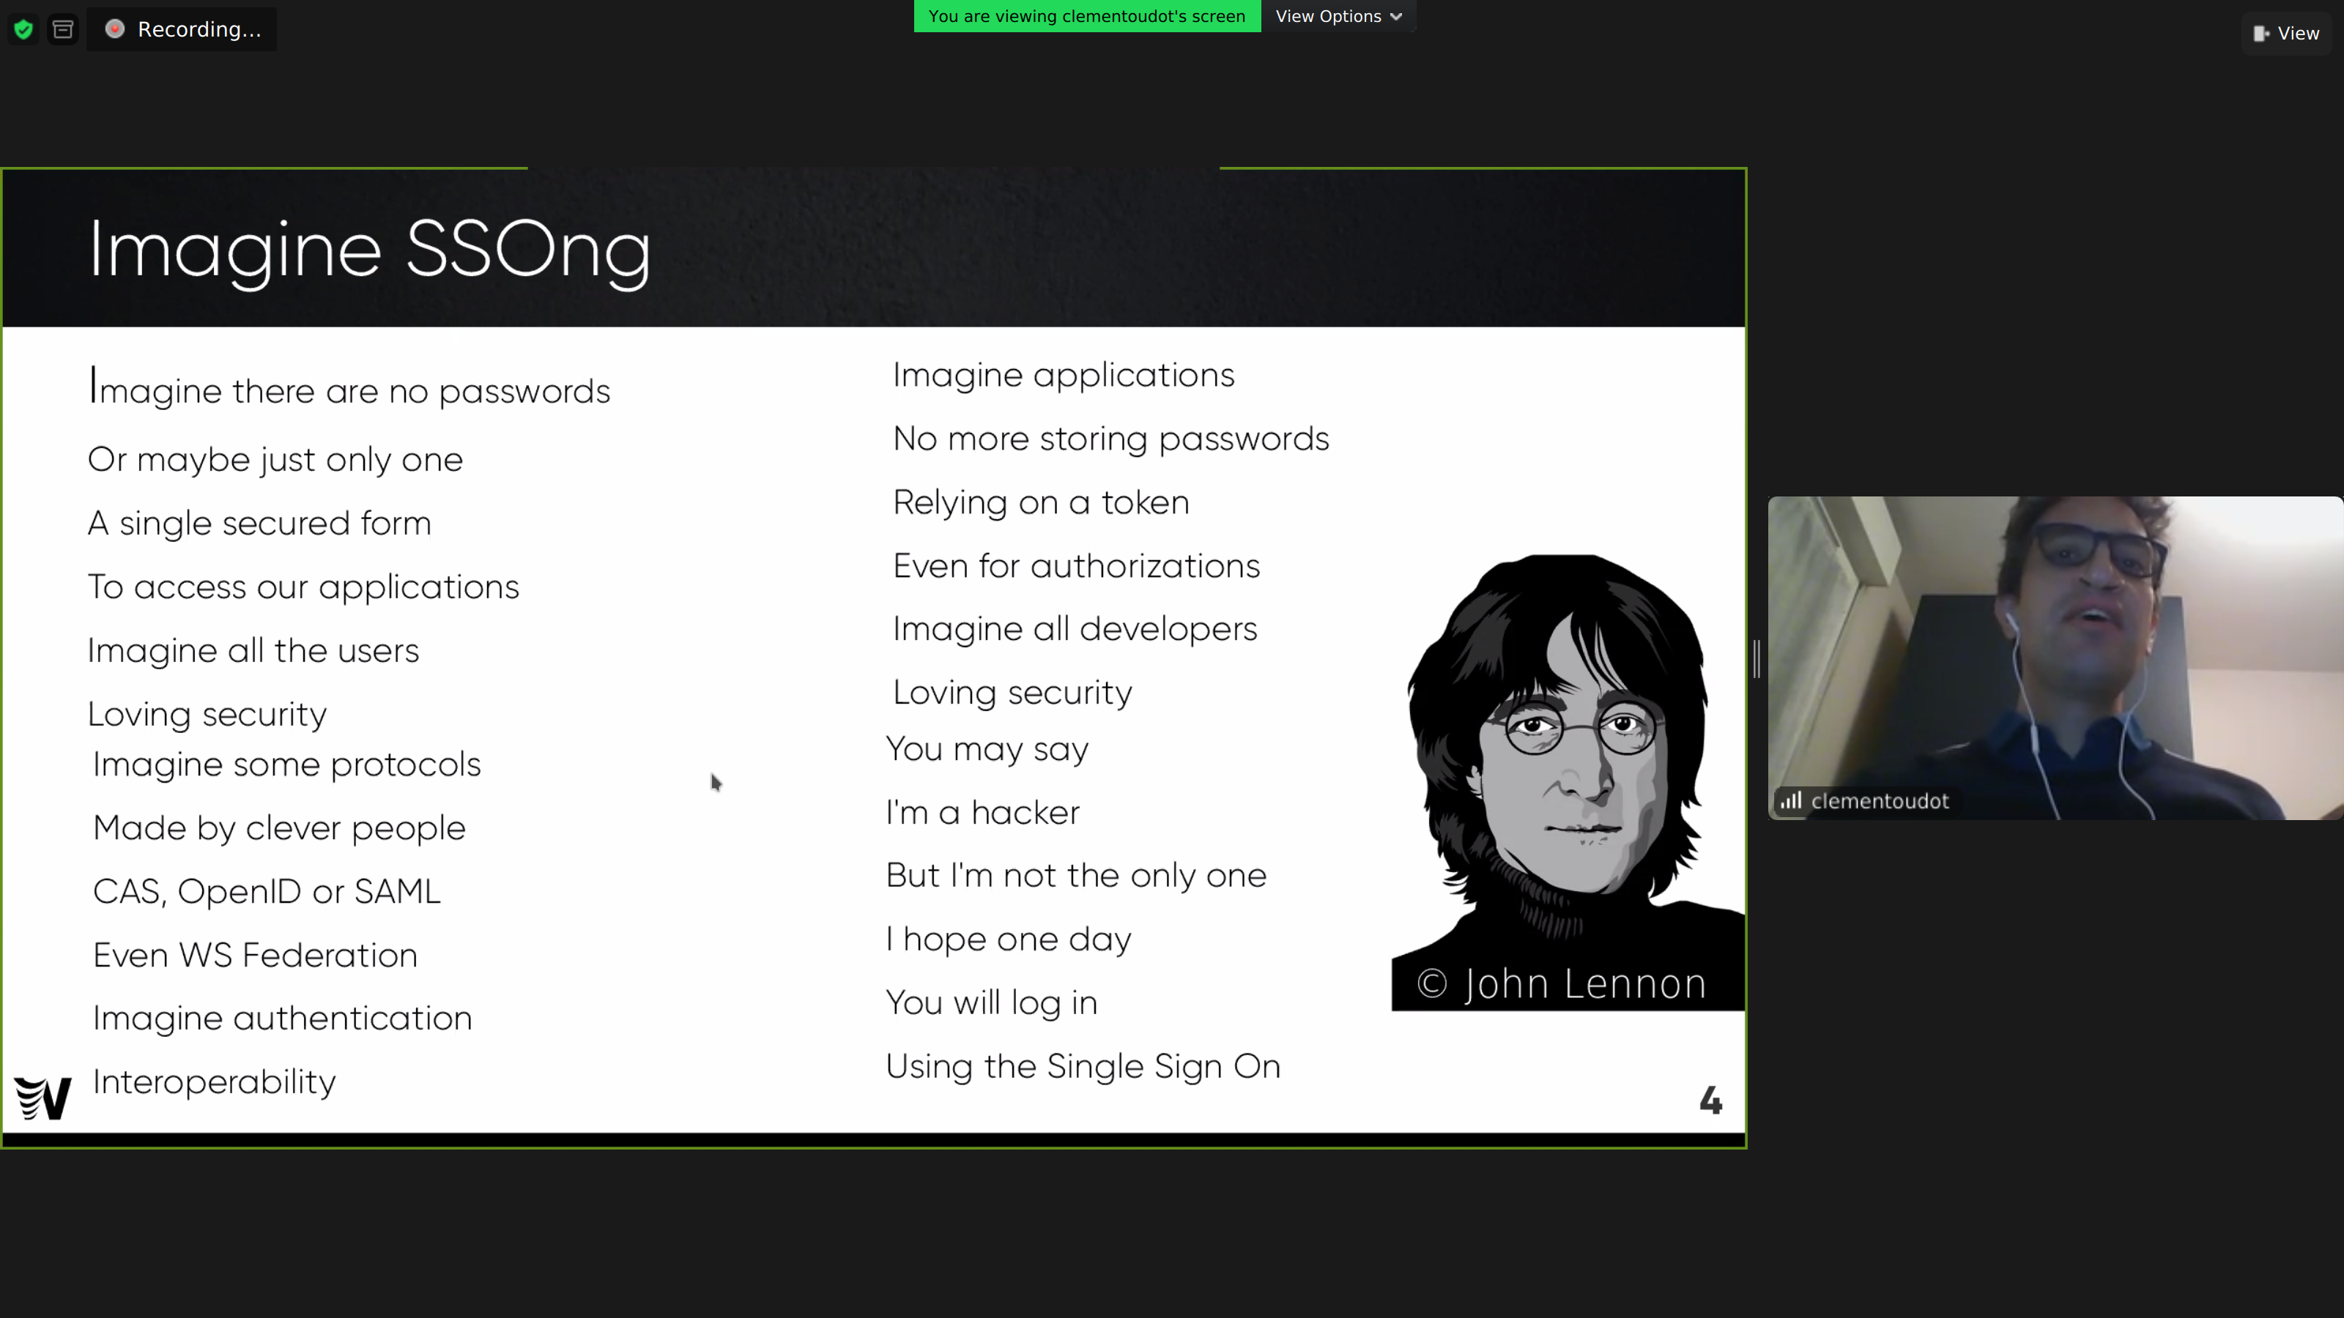
Task: Click the line "Imagine applications"
Action: tap(1063, 376)
